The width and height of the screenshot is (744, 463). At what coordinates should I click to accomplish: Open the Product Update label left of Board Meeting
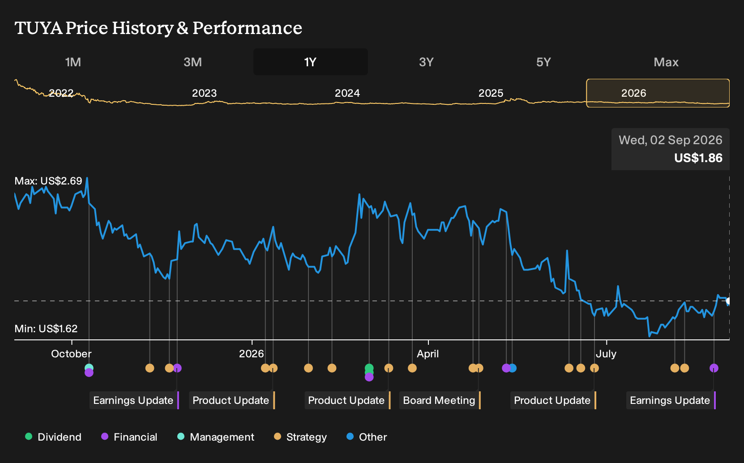tap(347, 400)
